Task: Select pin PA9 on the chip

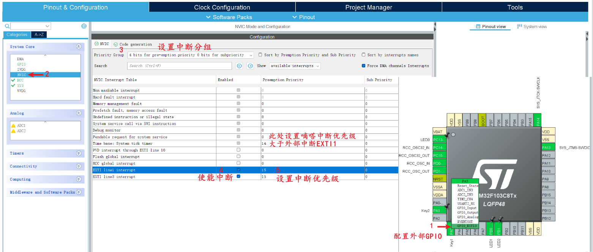Action: [548, 179]
